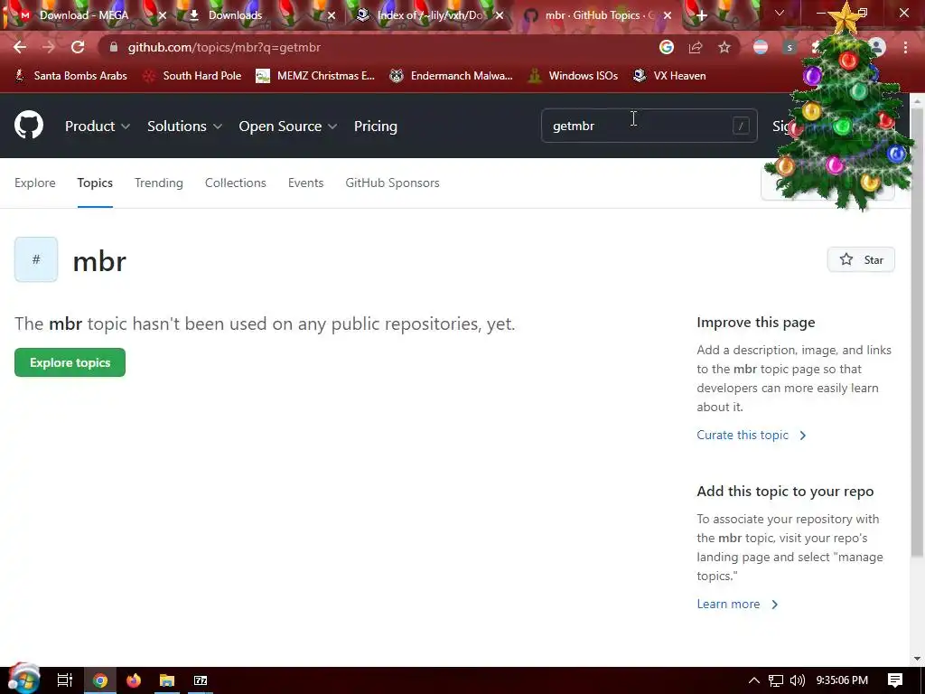925x694 pixels.
Task: Open the notification center icon
Action: pyautogui.click(x=895, y=680)
